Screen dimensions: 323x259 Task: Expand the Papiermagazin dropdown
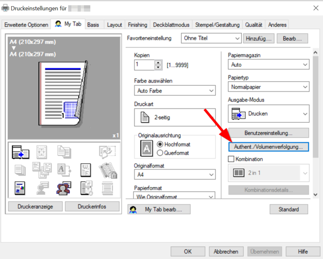pyautogui.click(x=268, y=65)
